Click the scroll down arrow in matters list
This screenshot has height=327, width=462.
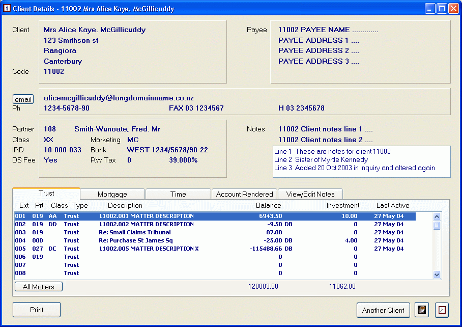(437, 275)
